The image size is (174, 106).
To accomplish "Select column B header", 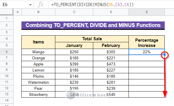I will [39, 12].
